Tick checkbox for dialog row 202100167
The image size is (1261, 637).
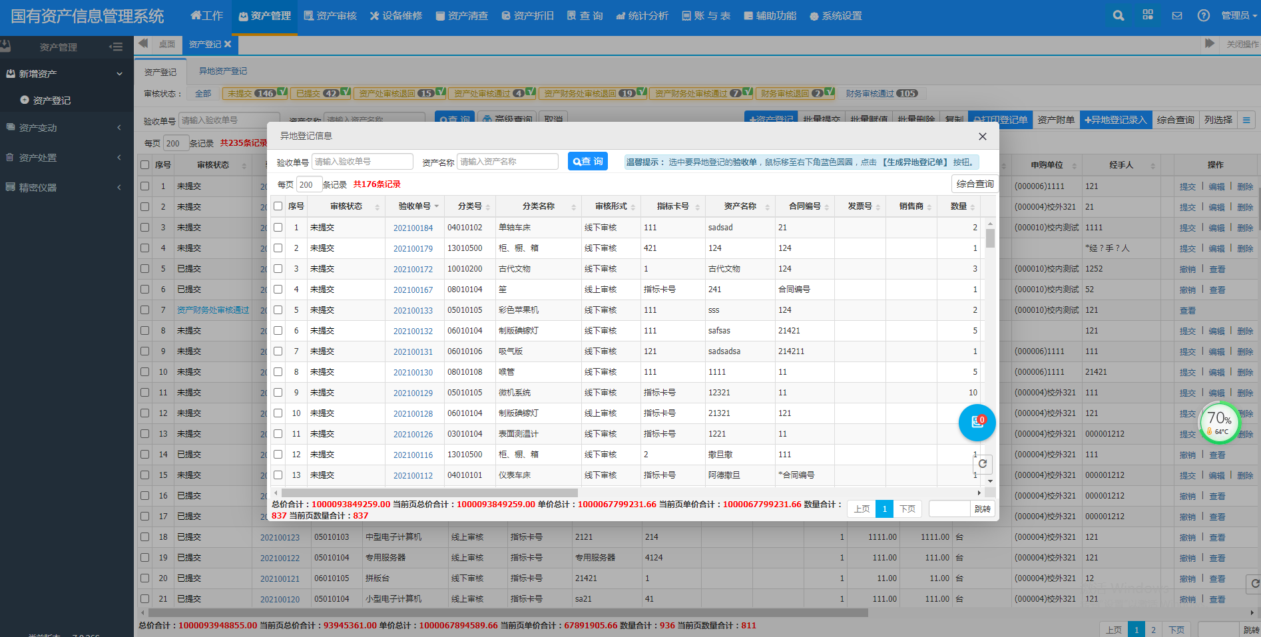[278, 290]
